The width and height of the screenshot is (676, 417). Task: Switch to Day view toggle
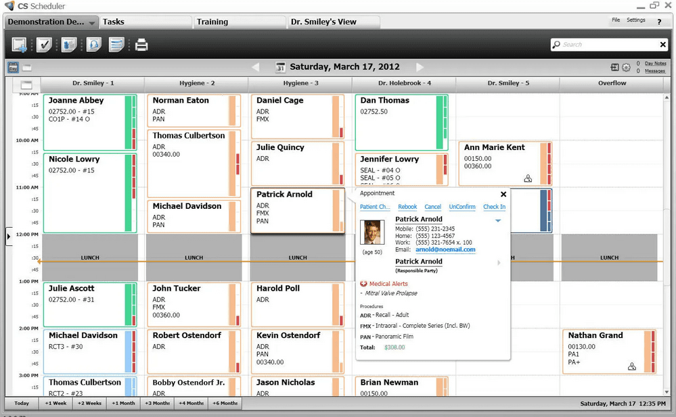point(13,67)
